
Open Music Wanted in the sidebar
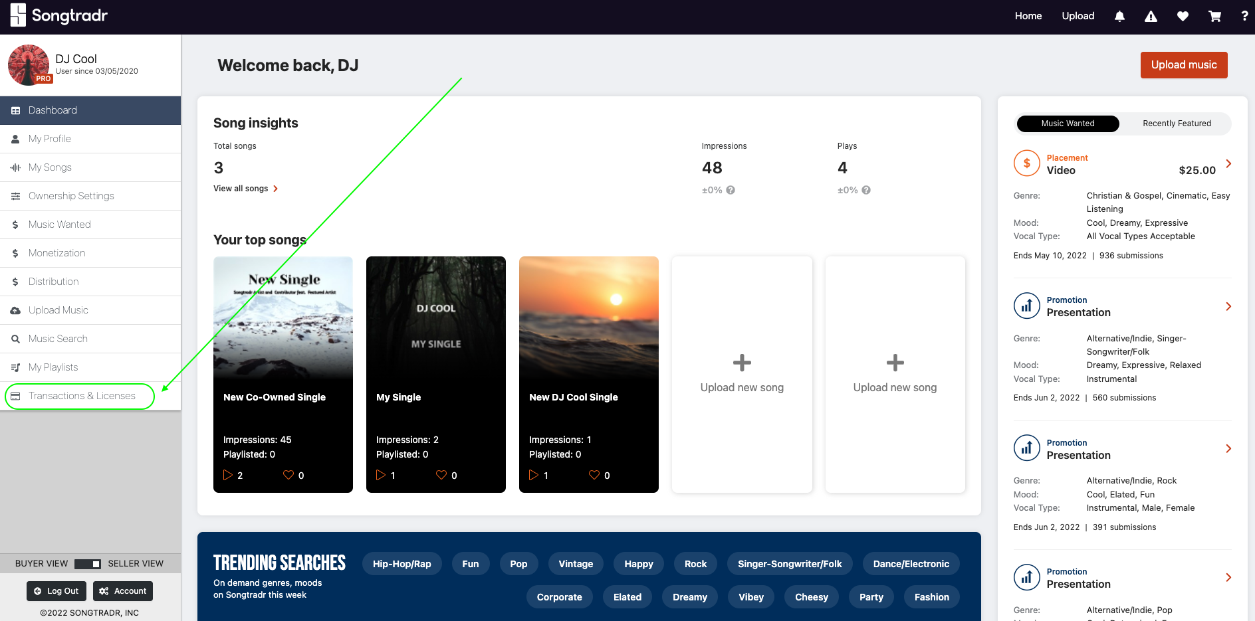[x=90, y=224]
